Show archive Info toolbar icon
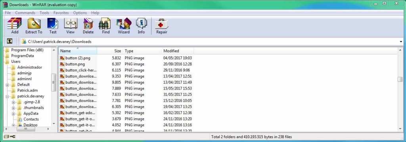The image size is (406, 142). coord(141,23)
